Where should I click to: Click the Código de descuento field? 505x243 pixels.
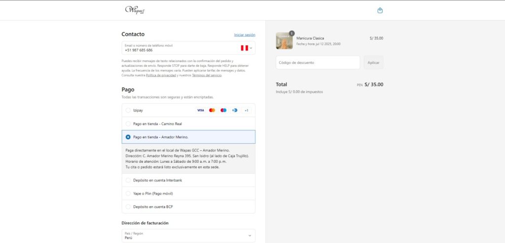coord(318,62)
